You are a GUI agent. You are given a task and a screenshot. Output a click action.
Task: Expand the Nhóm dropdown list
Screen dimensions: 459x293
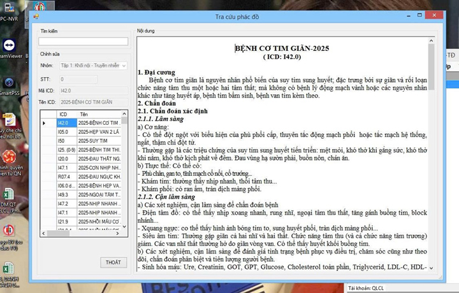[x=124, y=66]
